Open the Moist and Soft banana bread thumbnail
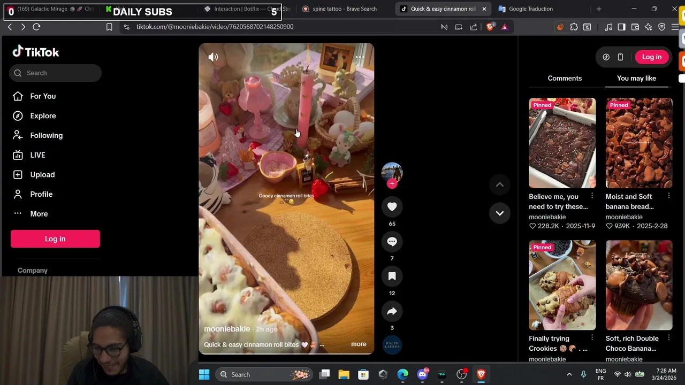 tap(639, 143)
